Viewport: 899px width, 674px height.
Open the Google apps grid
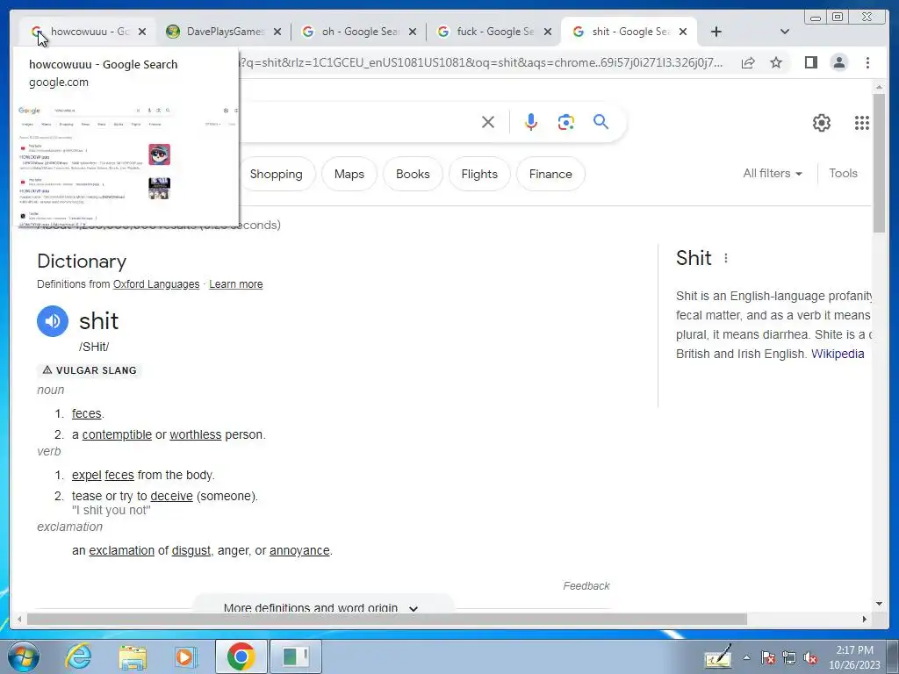click(862, 123)
